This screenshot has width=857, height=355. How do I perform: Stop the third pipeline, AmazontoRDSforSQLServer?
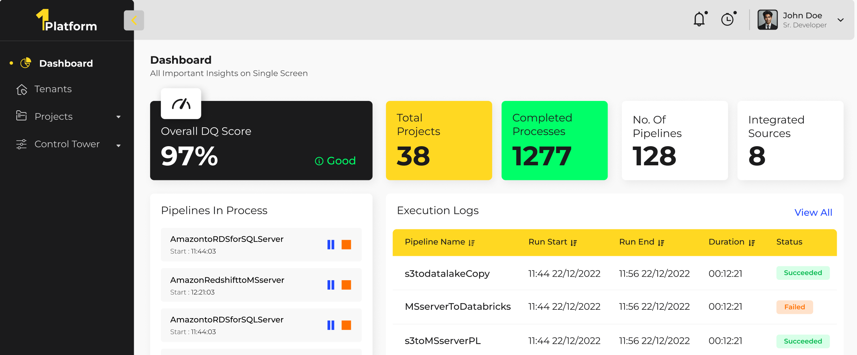[346, 325]
